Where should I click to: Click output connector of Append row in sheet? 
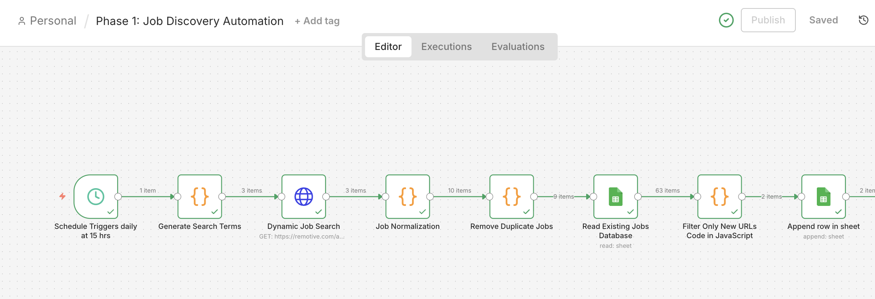tap(846, 197)
